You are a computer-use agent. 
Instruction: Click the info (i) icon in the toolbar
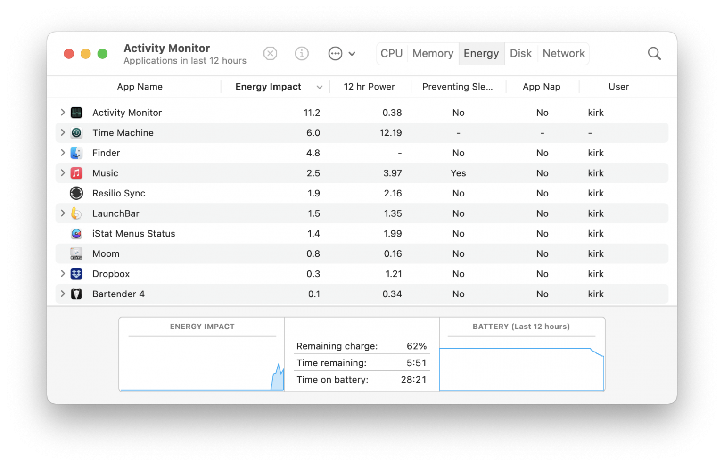(302, 53)
